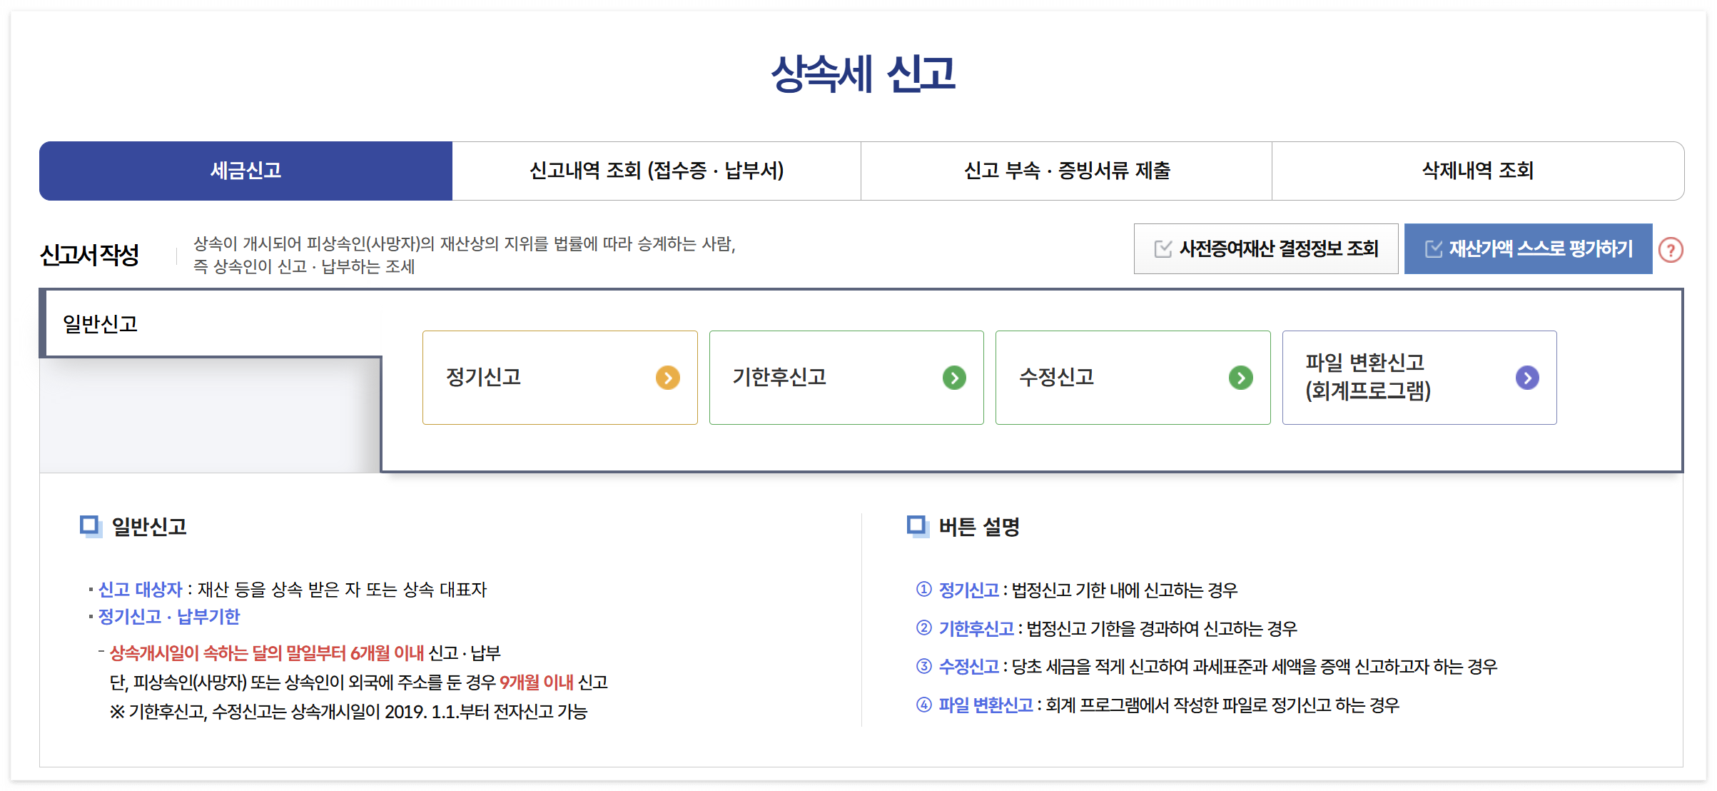Select the 일반신고 side category
Image resolution: width=1717 pixels, height=791 pixels.
tap(101, 324)
